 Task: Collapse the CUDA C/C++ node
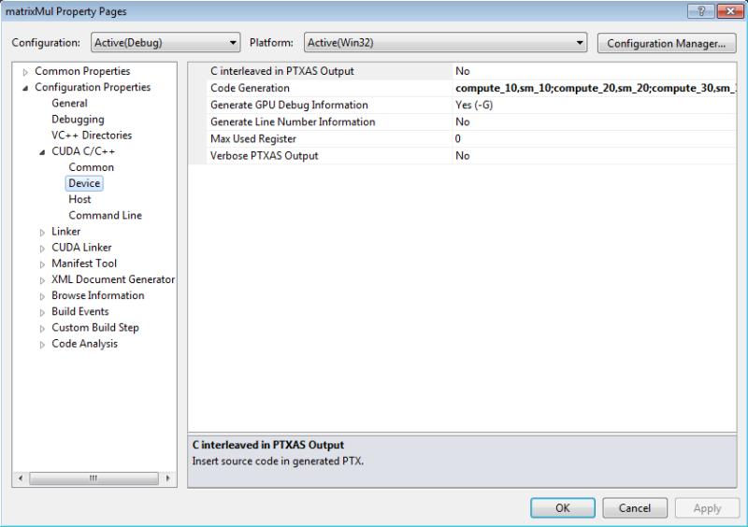(42, 152)
